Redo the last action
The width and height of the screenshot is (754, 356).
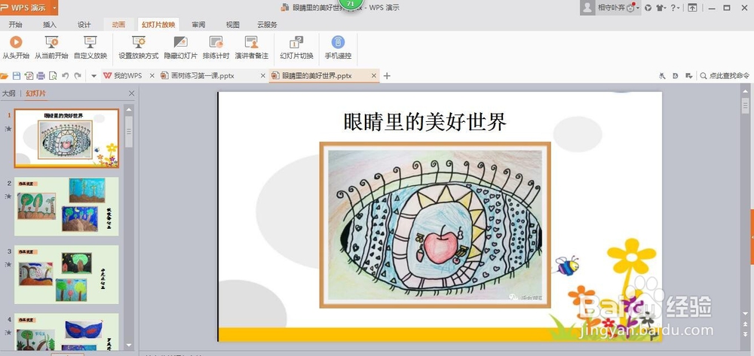(77, 76)
